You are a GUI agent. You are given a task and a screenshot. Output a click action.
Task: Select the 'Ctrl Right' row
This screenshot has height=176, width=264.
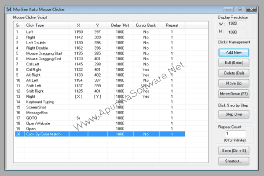[x=100, y=70]
